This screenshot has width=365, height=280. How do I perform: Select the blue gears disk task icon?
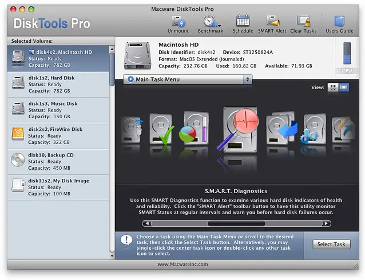[312, 129]
